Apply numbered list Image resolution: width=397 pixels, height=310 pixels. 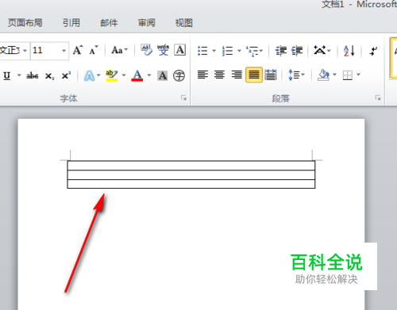[227, 51]
